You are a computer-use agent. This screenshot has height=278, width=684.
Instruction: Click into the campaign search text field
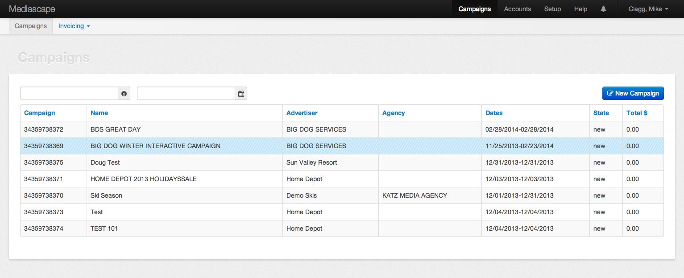[x=69, y=94]
